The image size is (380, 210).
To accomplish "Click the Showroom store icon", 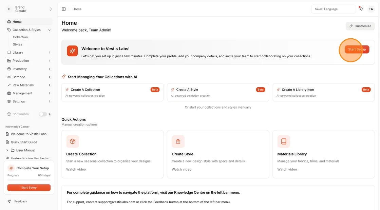I will 9,114.
